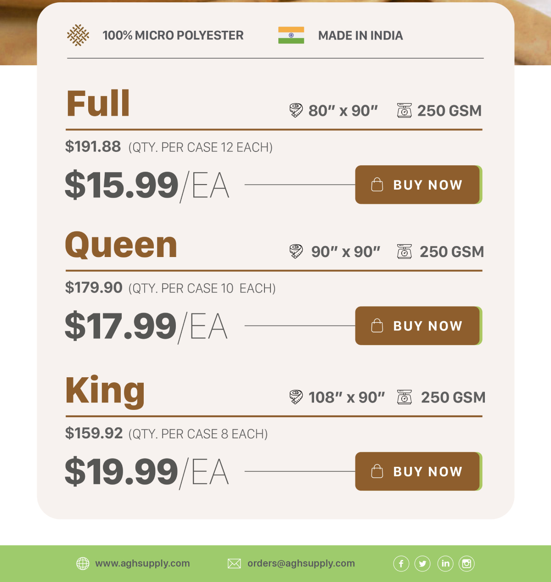This screenshot has width=551, height=582.
Task: Click the Full size heading
Action: 98,104
